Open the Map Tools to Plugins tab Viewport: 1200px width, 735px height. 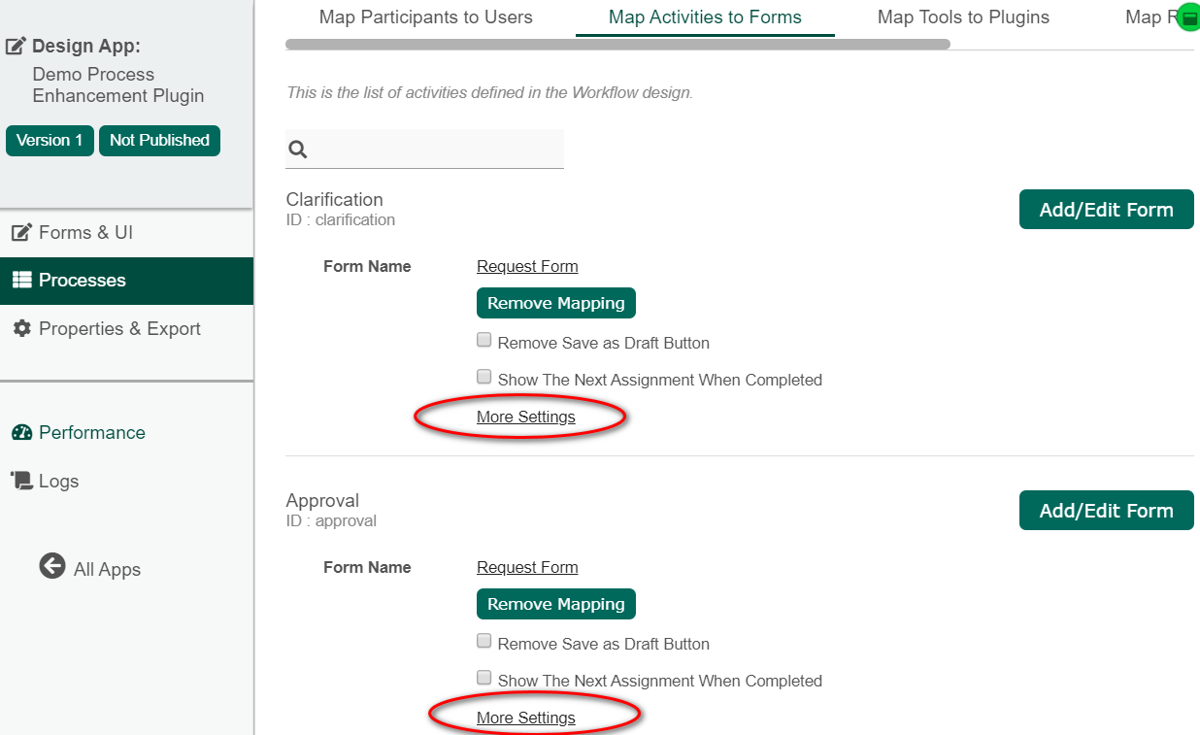click(962, 17)
